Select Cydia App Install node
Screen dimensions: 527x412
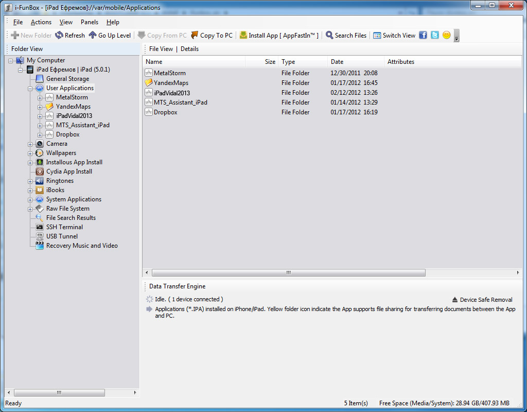[x=69, y=171]
